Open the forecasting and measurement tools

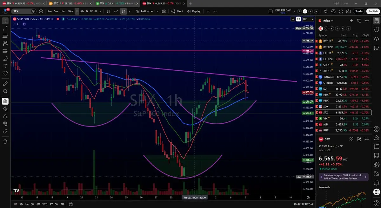click(x=5, y=51)
